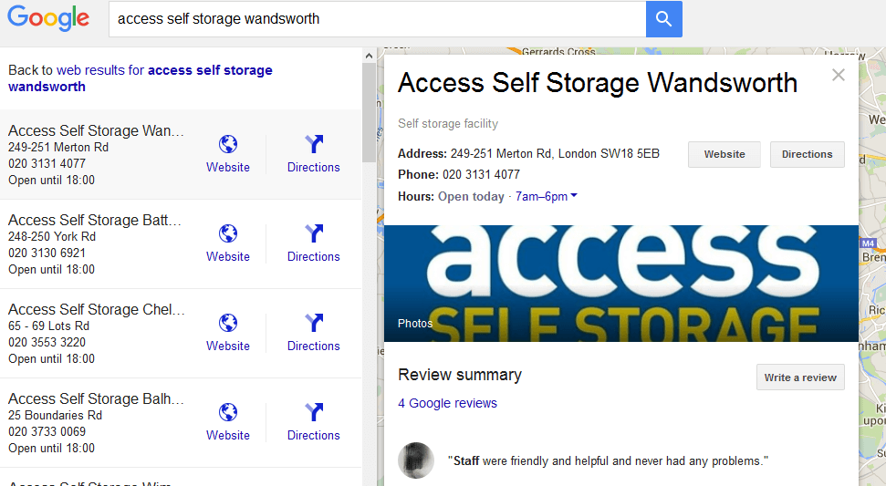The image size is (886, 486).
Task: Open Website globe icon for Battersea listing
Action: 228,233
